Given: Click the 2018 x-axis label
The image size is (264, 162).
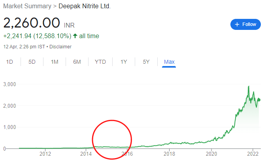Looking at the screenshot, I should 169,154.
